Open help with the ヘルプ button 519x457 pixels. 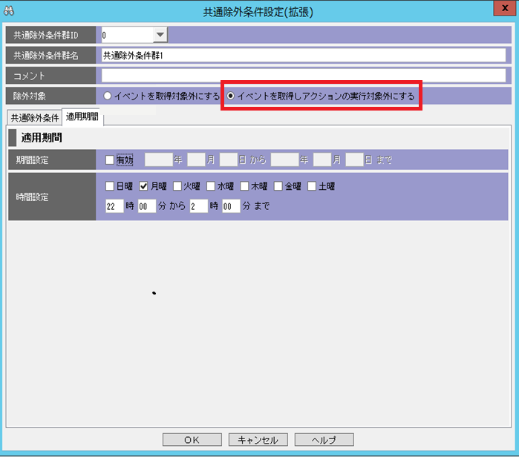pyautogui.click(x=324, y=440)
